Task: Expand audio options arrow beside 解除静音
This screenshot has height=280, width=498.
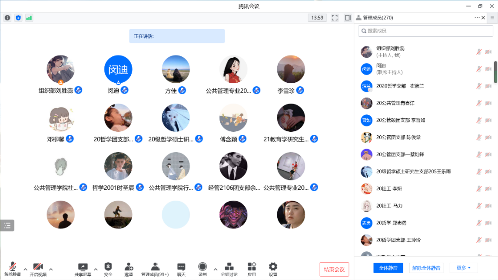Action: point(25,269)
